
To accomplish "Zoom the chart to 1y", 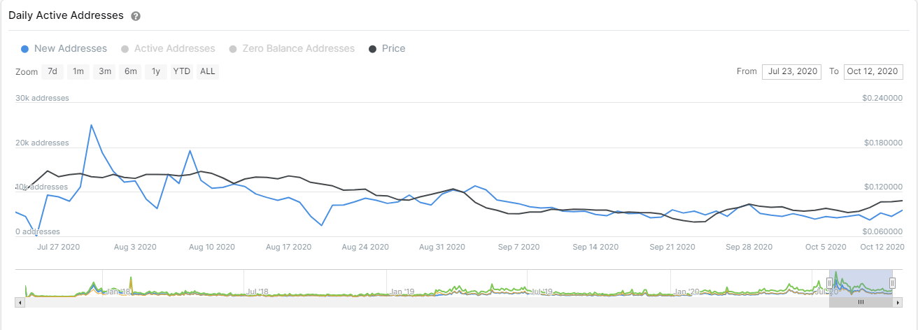I will (156, 71).
